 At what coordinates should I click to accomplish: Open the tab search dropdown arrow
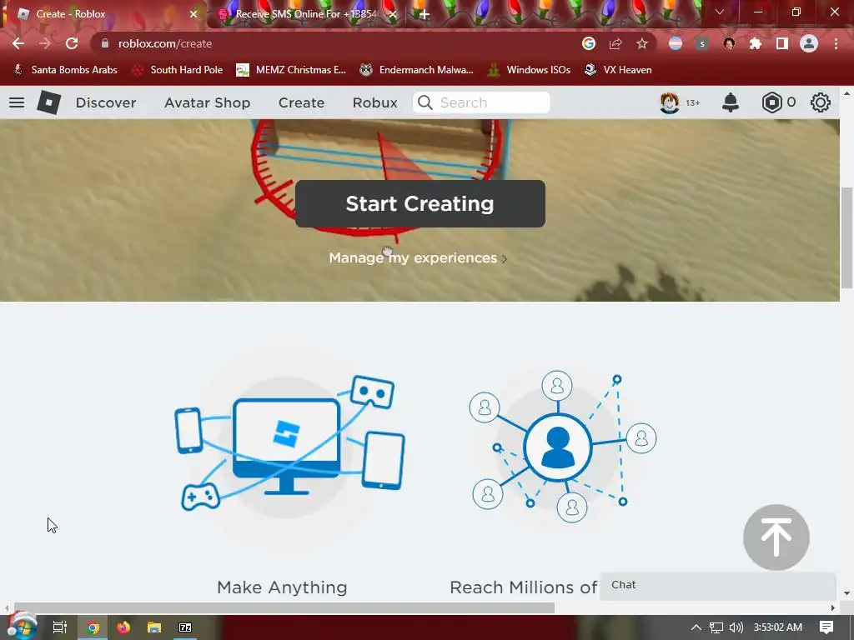(720, 12)
